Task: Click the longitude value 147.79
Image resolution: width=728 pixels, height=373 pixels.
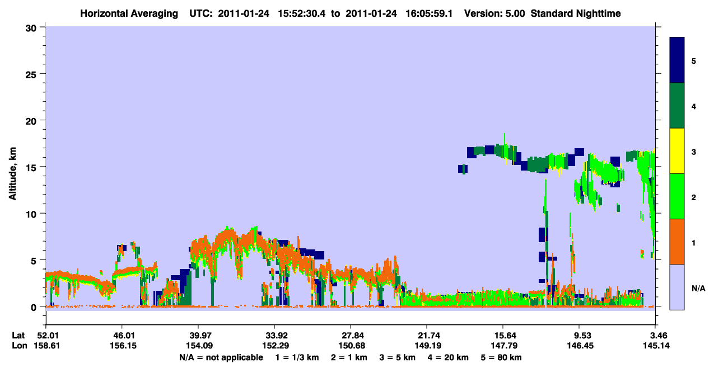Action: point(503,346)
